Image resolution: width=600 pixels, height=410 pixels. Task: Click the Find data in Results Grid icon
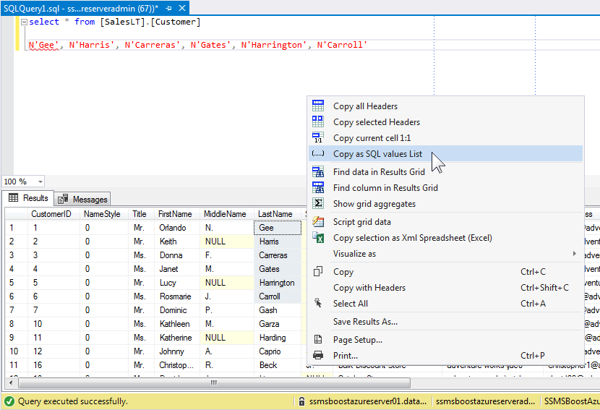coord(318,171)
